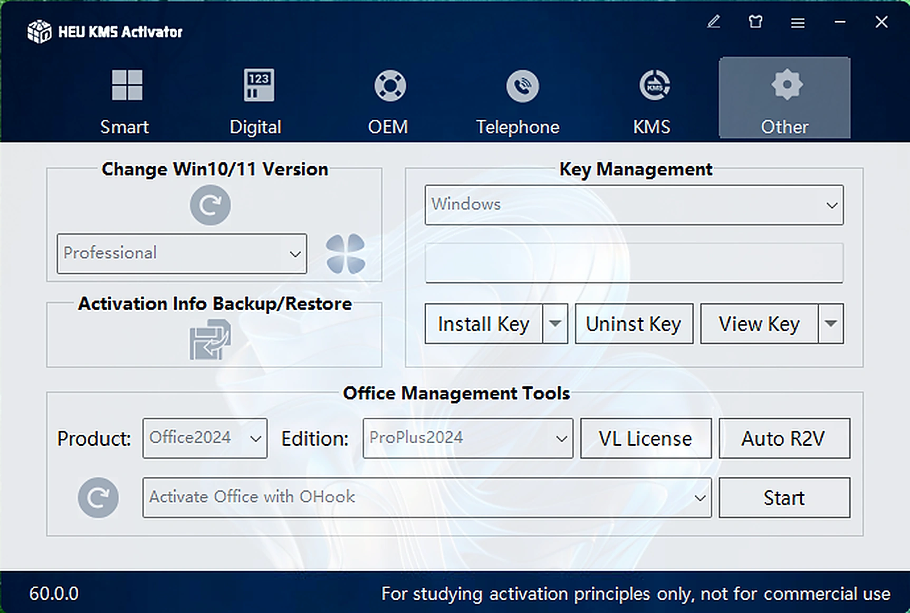The width and height of the screenshot is (910, 613).
Task: Click the HEU KMS Activator logo icon
Action: click(x=40, y=32)
